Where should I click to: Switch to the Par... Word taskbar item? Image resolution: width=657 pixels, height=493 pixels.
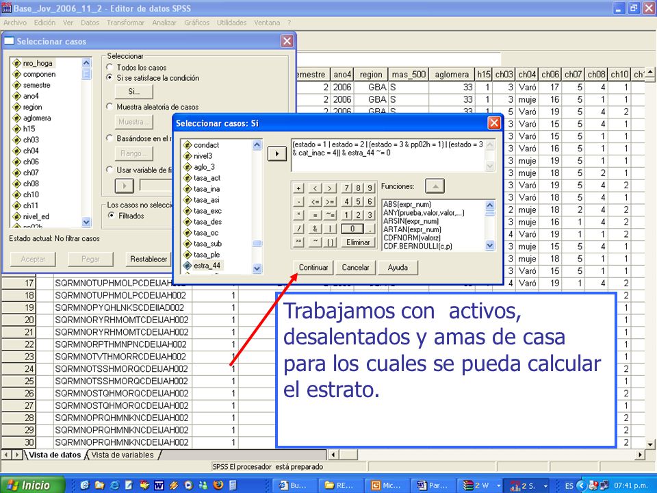tap(432, 485)
